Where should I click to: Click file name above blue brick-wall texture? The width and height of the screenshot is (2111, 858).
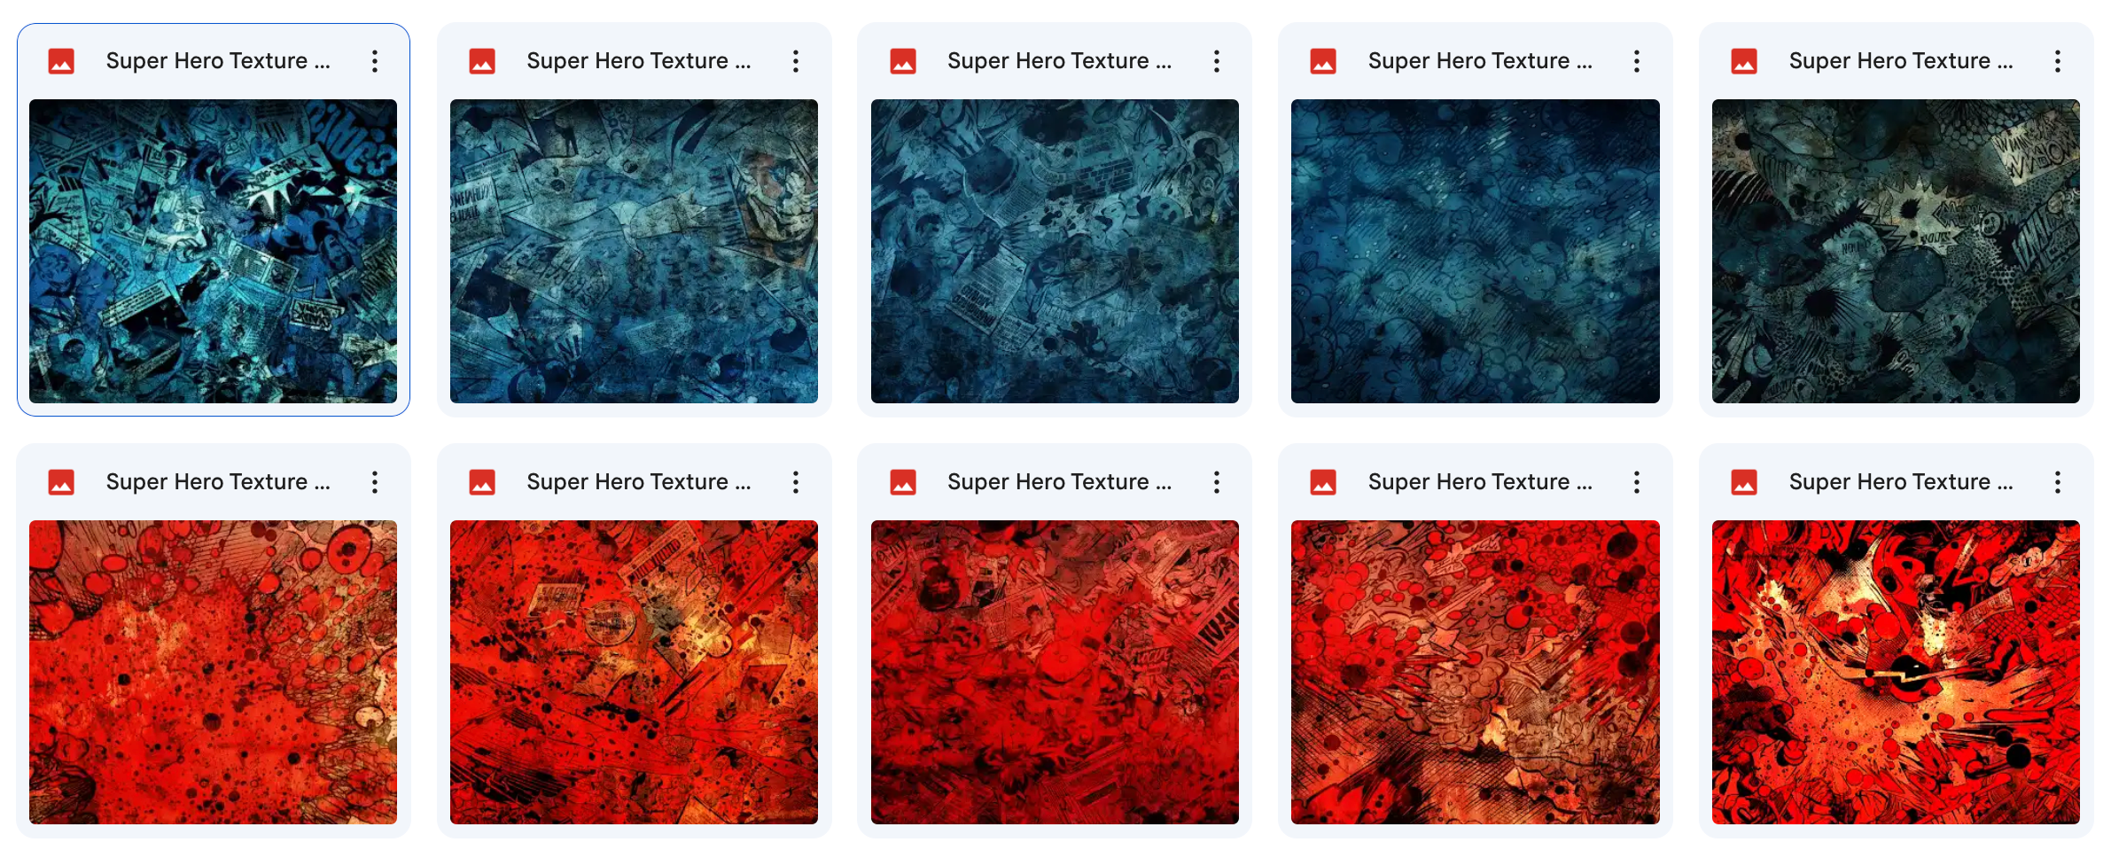pos(1059,61)
